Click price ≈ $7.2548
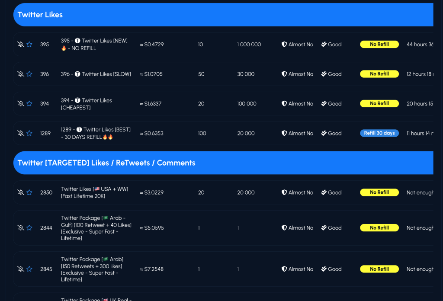Image resolution: width=443 pixels, height=301 pixels. [152, 269]
